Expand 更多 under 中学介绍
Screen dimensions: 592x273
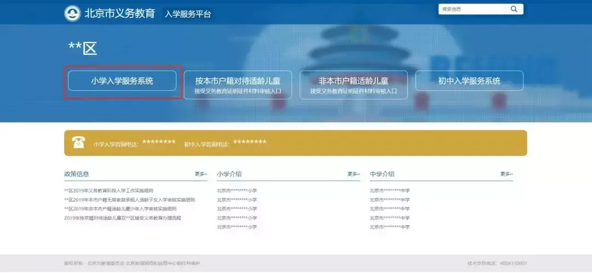click(x=506, y=174)
